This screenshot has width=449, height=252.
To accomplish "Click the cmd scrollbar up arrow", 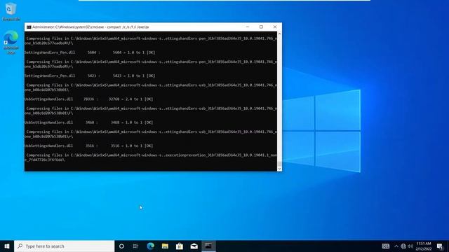I will tap(279, 34).
